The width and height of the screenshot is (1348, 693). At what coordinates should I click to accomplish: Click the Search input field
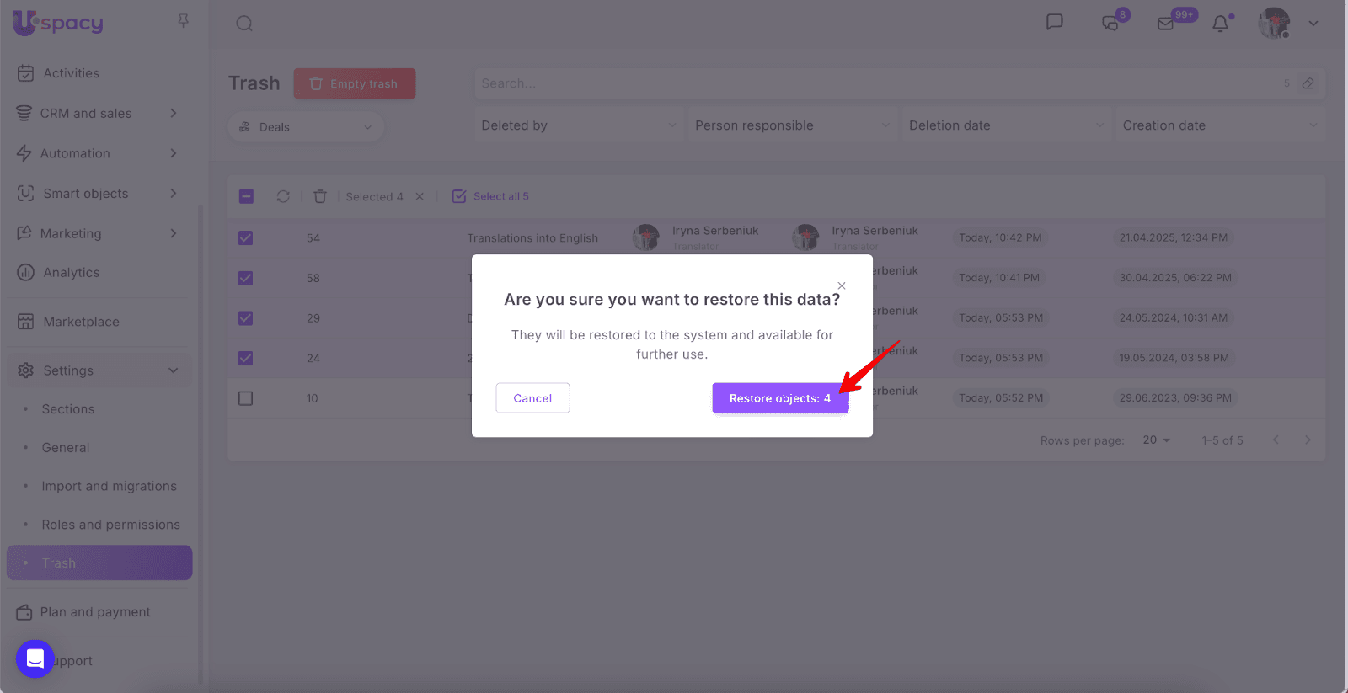click(876, 83)
